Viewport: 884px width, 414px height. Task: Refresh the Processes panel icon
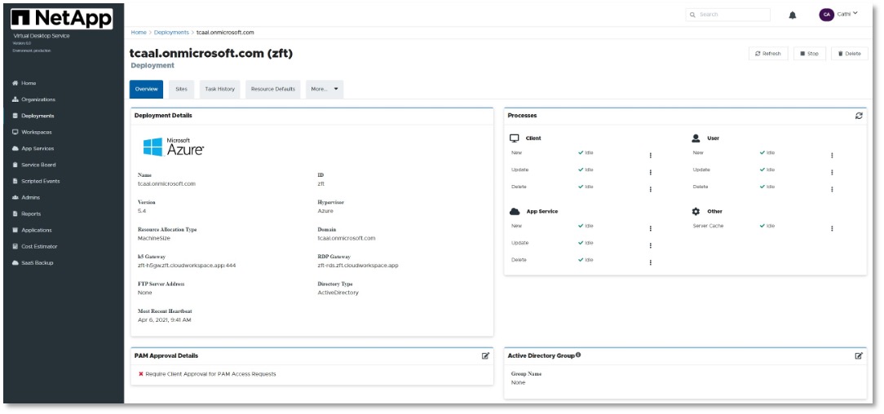[x=859, y=116]
